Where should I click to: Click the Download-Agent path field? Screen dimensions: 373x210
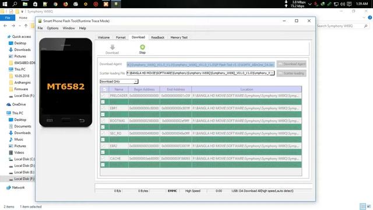tap(200, 65)
